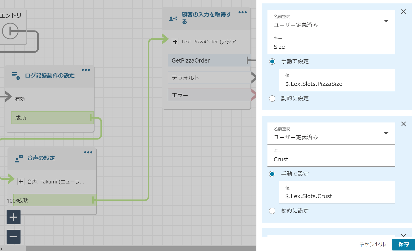
Task: Select 手動で設定 radio for Size attribute
Action: click(x=272, y=62)
